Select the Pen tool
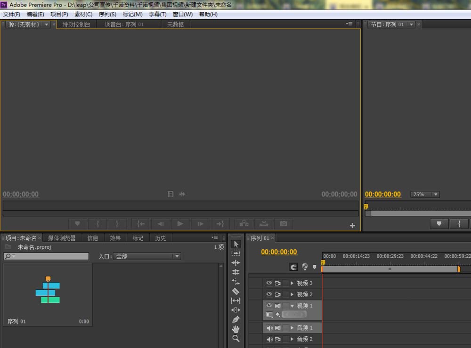Viewport: 471px width, 348px height. pyautogui.click(x=236, y=319)
